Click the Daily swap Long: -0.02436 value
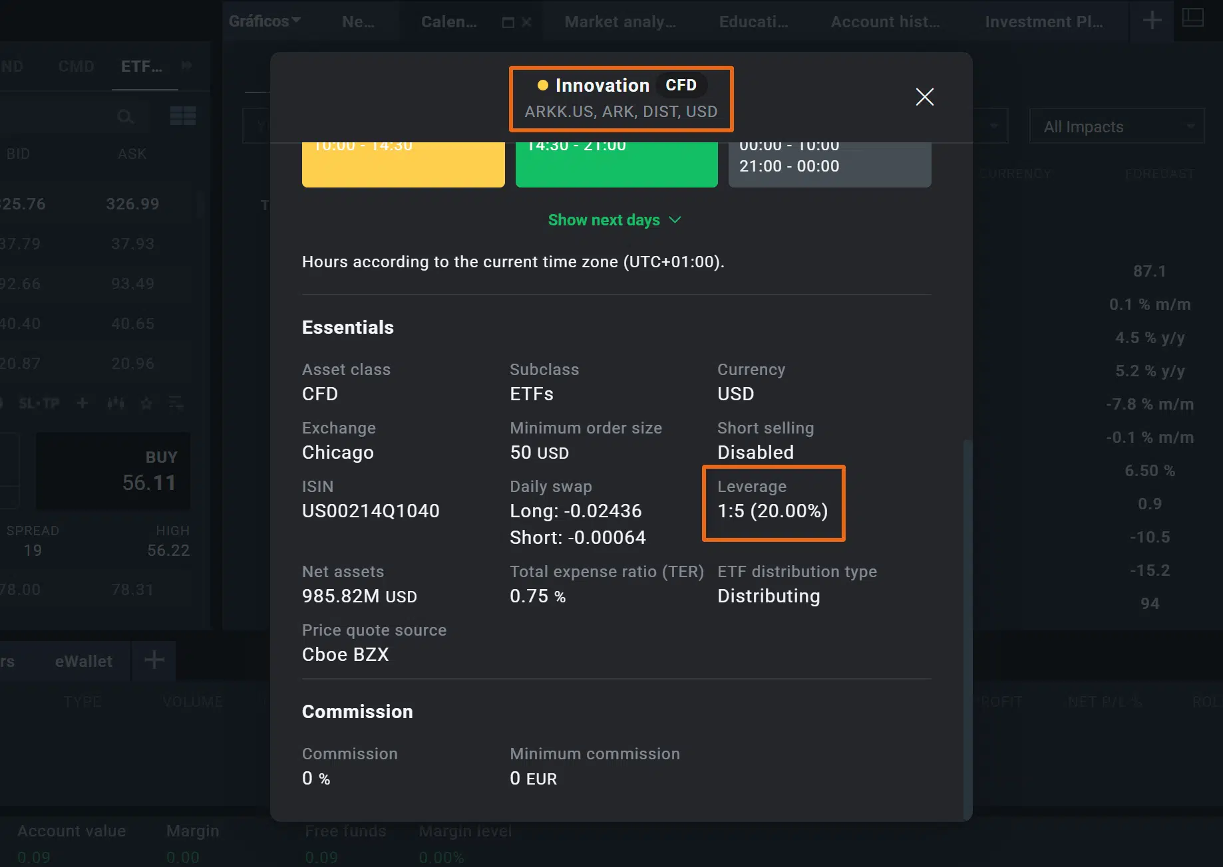Viewport: 1223px width, 867px height. [576, 511]
